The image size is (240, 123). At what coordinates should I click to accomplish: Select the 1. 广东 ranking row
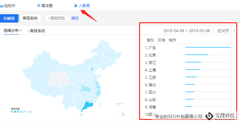(188, 48)
